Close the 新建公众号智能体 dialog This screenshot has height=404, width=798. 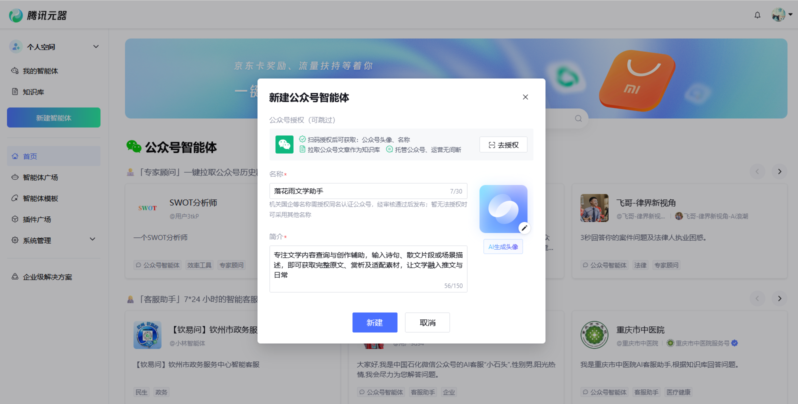point(525,97)
